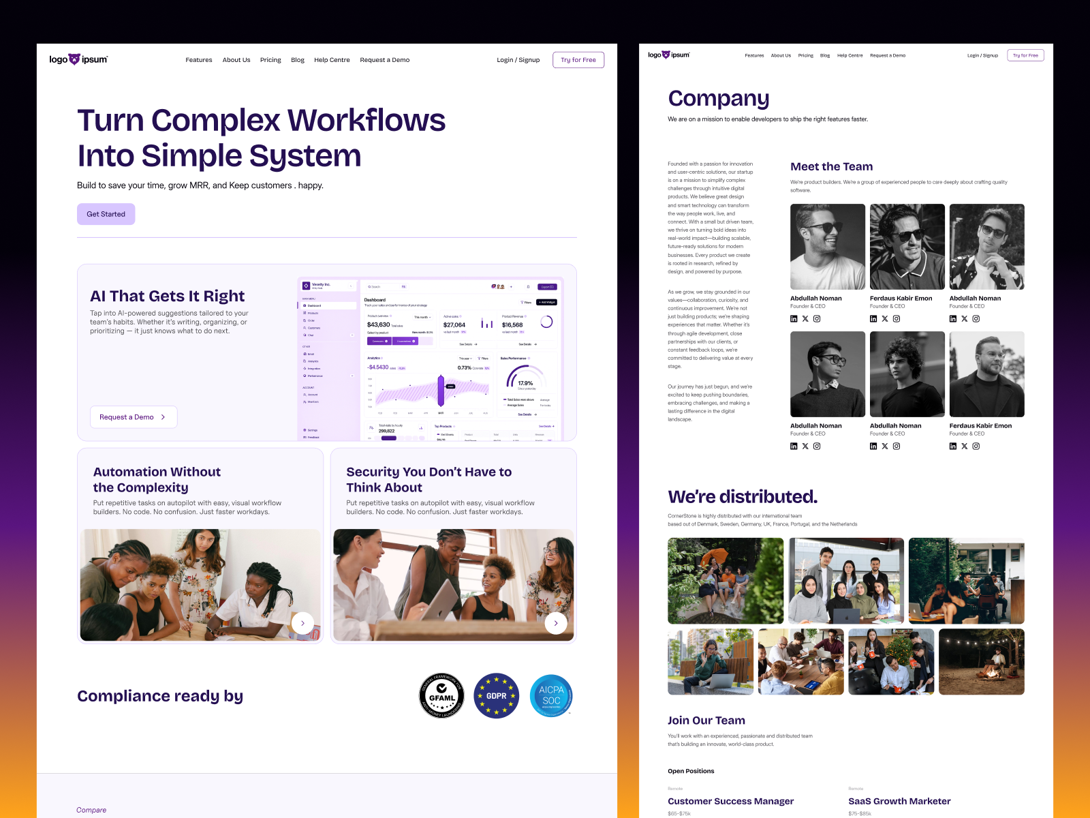Click Try for Free on the Company page

click(1025, 55)
